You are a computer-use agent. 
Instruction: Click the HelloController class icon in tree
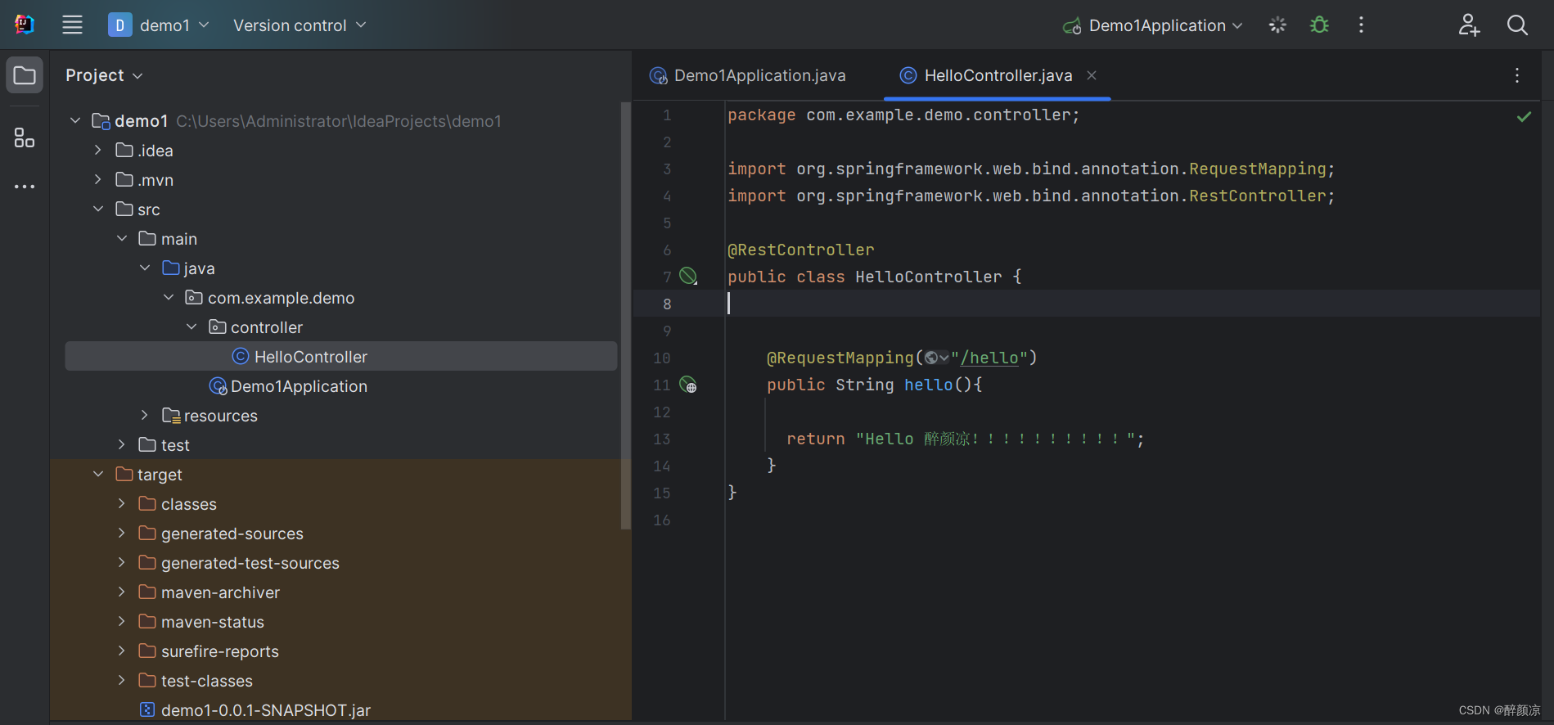click(x=241, y=357)
